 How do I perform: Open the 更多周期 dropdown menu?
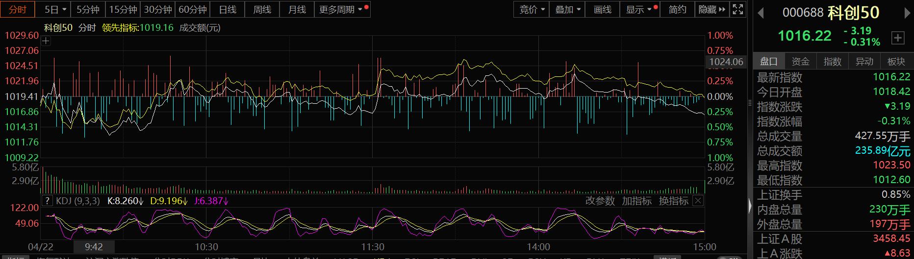point(341,9)
